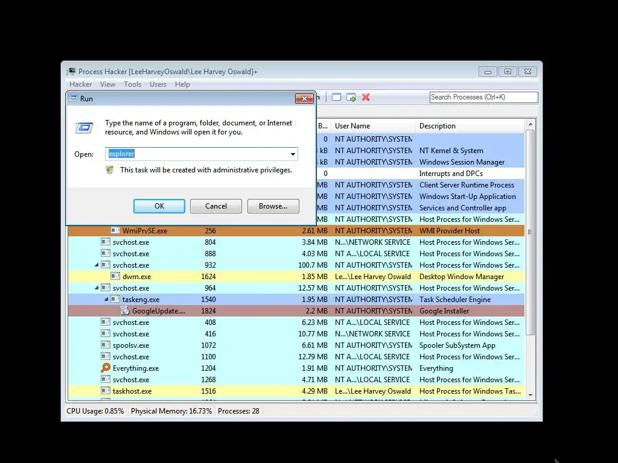Image resolution: width=618 pixels, height=463 pixels.
Task: Open the Hacker menu
Action: click(80, 84)
